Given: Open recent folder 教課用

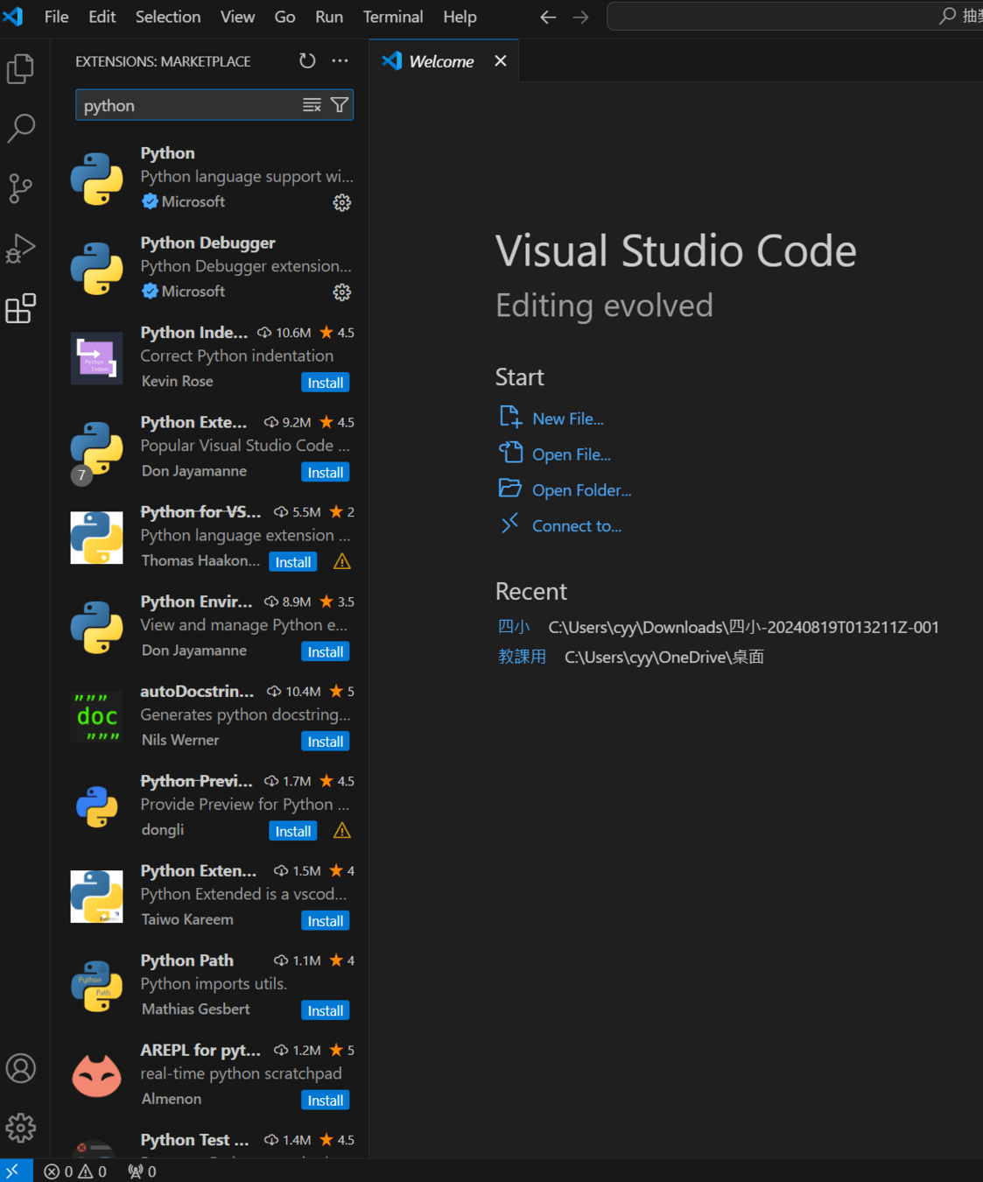Looking at the screenshot, I should (x=522, y=657).
